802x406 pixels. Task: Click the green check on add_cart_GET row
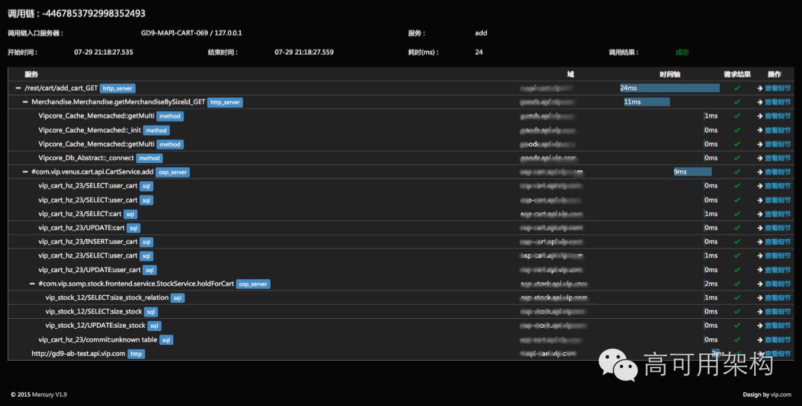click(x=737, y=88)
